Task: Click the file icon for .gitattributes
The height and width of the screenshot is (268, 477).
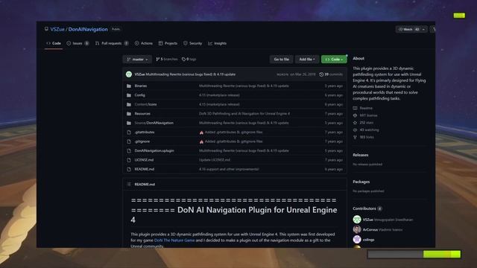Action: (x=129, y=133)
